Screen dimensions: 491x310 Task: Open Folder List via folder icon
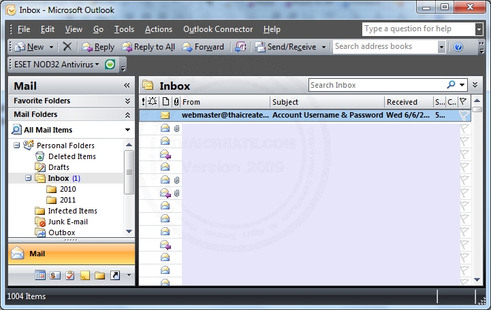(100, 275)
